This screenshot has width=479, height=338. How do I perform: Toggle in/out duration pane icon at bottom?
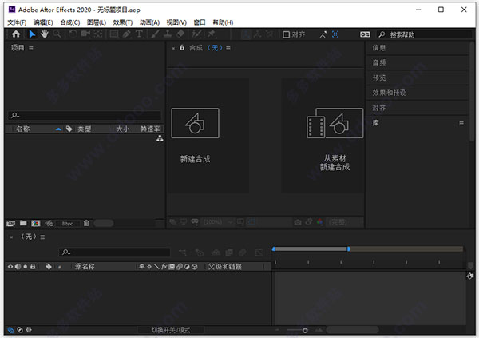[x=29, y=330]
